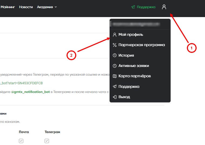The height and width of the screenshot is (145, 205).
Task: Click the map icon beside Карта партнёров
Action: [x=115, y=76]
